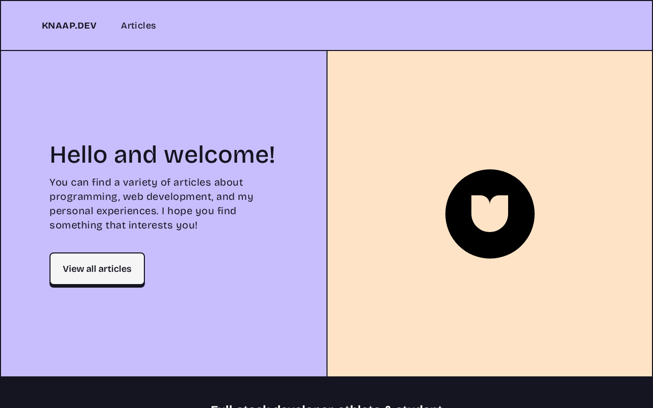Click the black circular shield logo icon

click(x=490, y=214)
